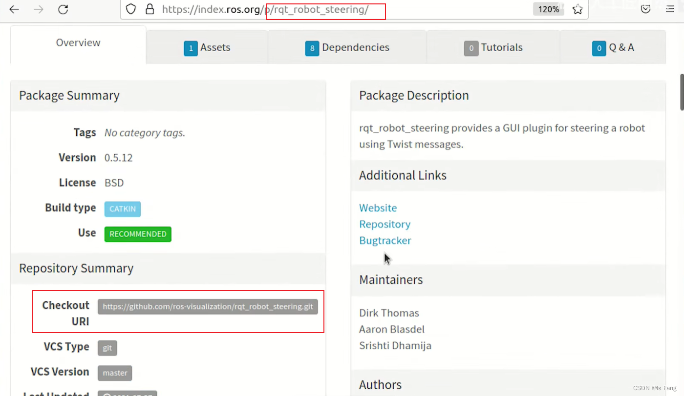The height and width of the screenshot is (396, 684).
Task: Reload the page with the refresh icon
Action: click(63, 9)
